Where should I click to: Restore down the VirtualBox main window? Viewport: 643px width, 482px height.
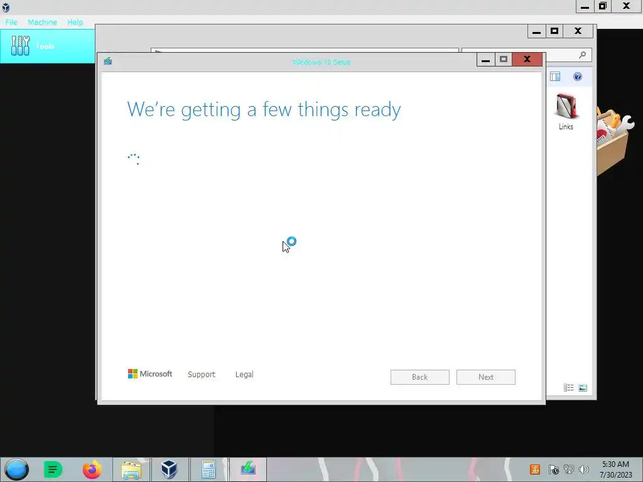pos(603,6)
